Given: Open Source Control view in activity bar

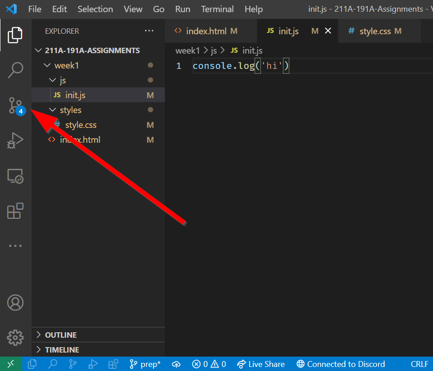Looking at the screenshot, I should point(15,105).
